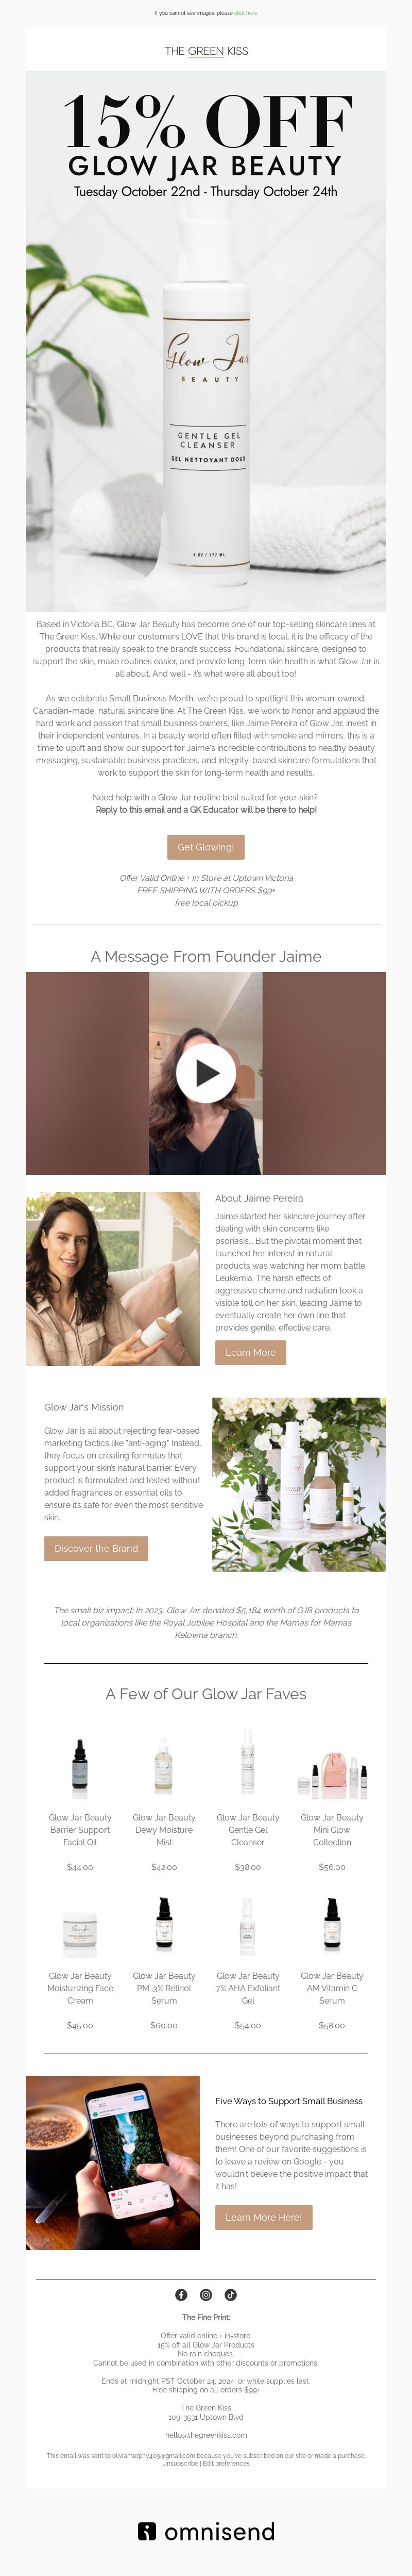This screenshot has height=2576, width=412.
Task: Open the TikTok icon in the footer
Action: coord(230,2294)
